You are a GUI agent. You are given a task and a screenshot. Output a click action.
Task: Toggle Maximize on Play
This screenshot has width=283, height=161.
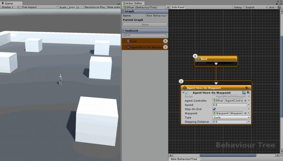(95, 7)
